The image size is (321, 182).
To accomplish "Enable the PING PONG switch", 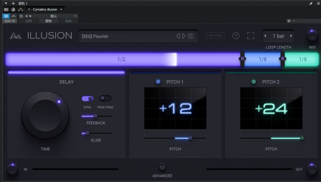I will [x=105, y=99].
